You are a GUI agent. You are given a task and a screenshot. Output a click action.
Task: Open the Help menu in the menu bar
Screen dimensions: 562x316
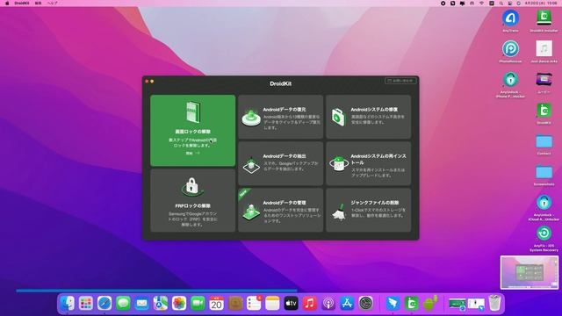[53, 3]
